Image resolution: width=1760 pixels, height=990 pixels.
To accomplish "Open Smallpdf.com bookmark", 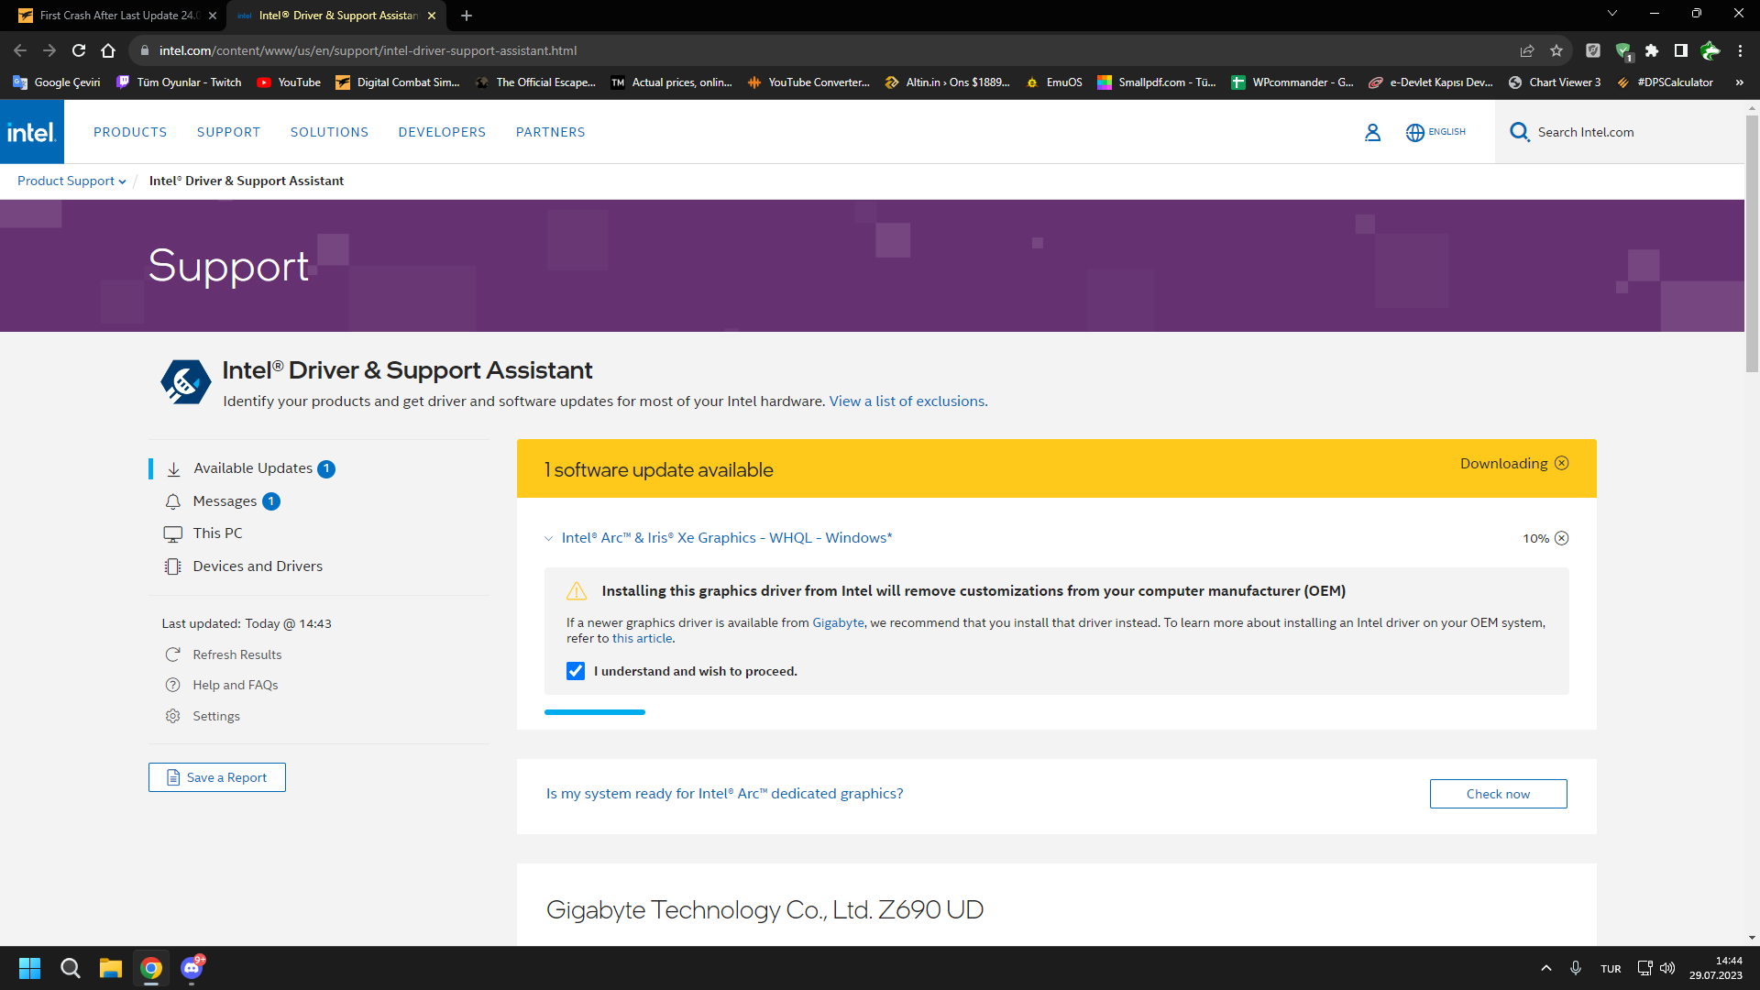I will (1157, 82).
